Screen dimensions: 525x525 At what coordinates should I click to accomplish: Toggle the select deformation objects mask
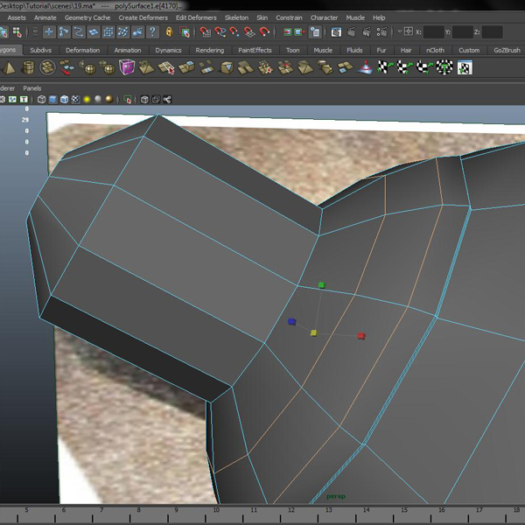pyautogui.click(x=108, y=32)
